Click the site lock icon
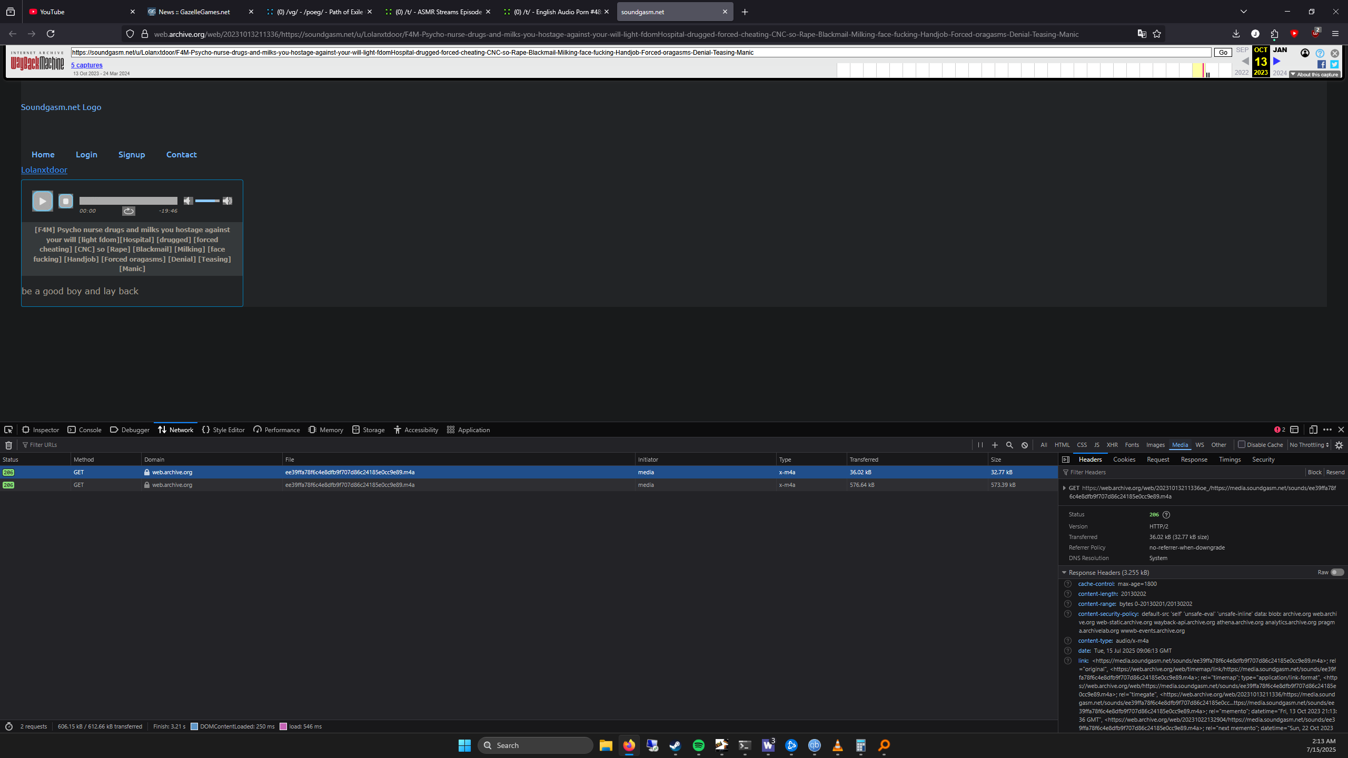The width and height of the screenshot is (1348, 758). tap(145, 34)
